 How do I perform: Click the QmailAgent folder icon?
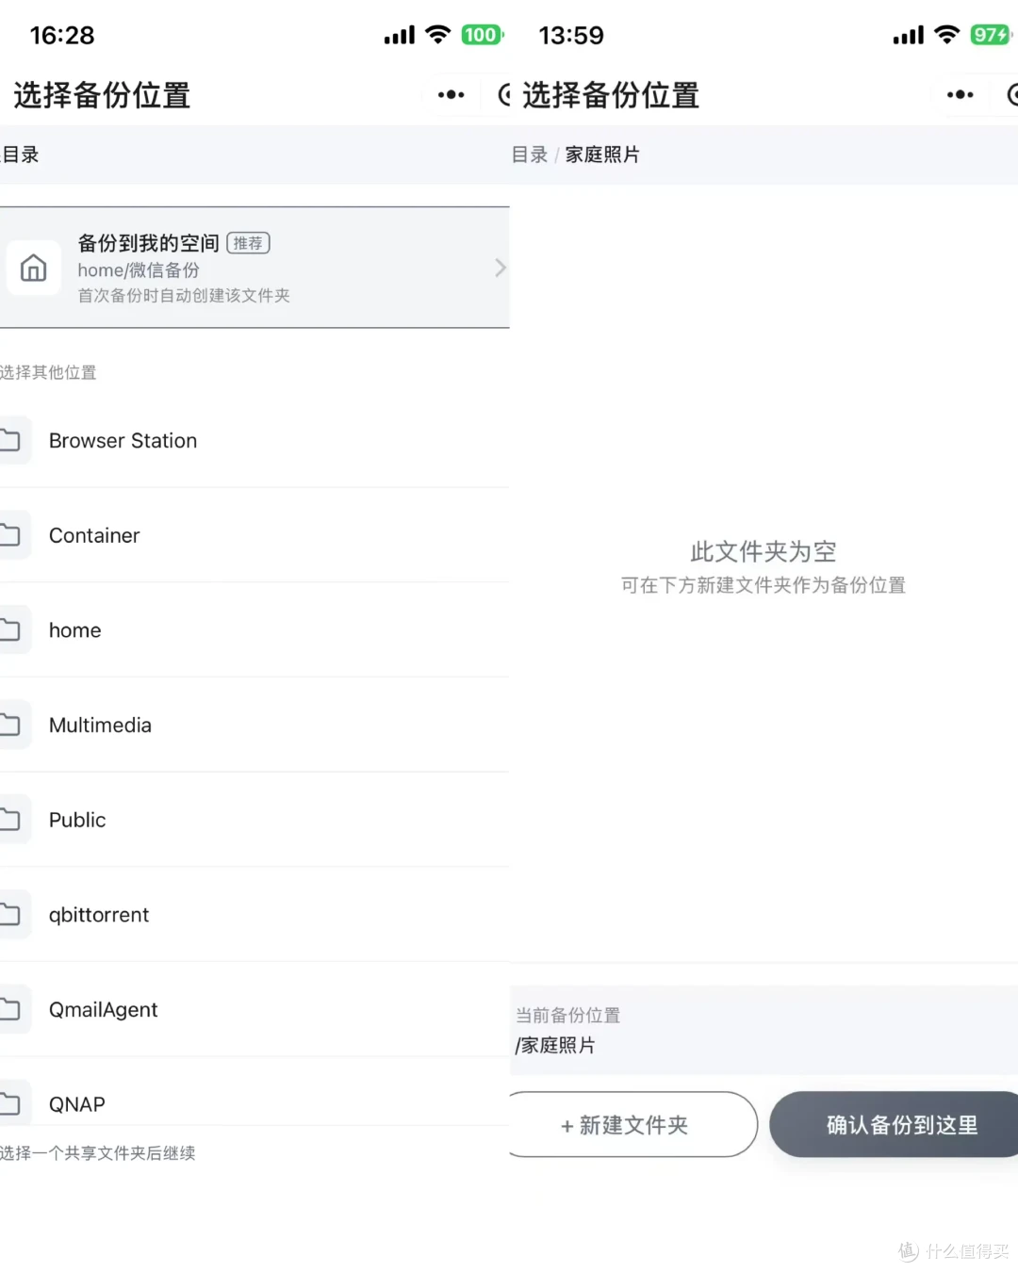point(9,1009)
